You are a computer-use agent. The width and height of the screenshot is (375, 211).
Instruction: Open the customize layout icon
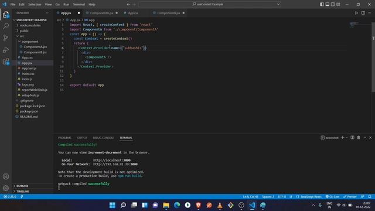click(339, 4)
